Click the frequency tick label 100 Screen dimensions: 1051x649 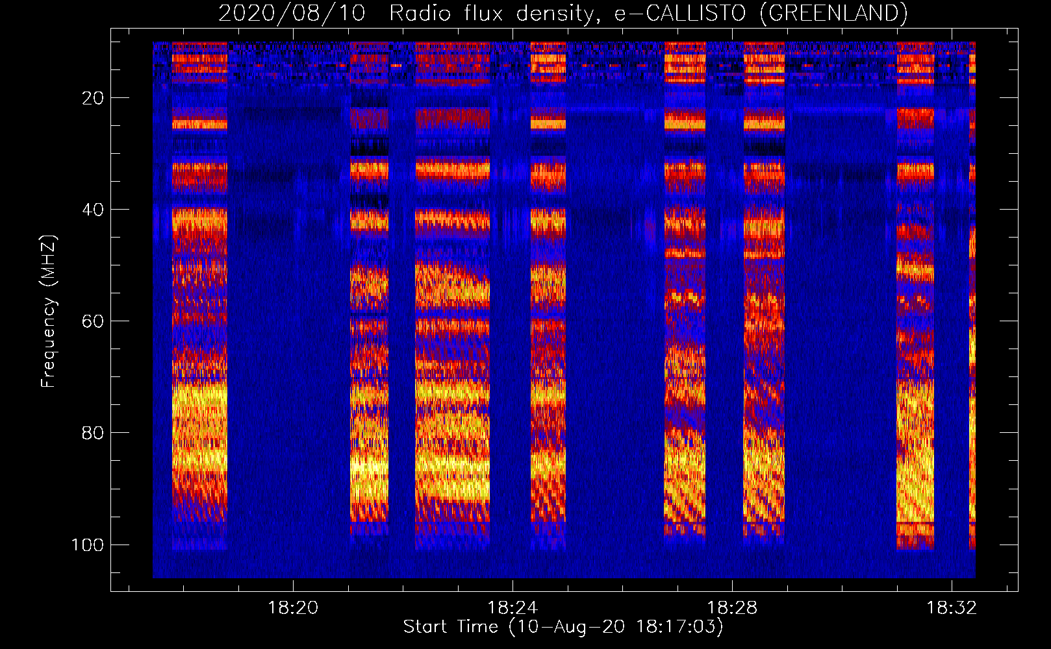pos(88,545)
